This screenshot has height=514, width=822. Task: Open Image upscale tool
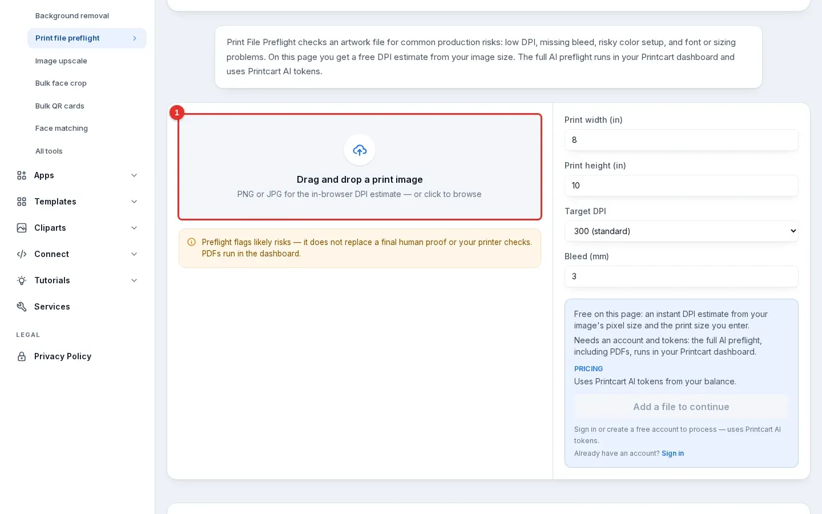tap(61, 61)
